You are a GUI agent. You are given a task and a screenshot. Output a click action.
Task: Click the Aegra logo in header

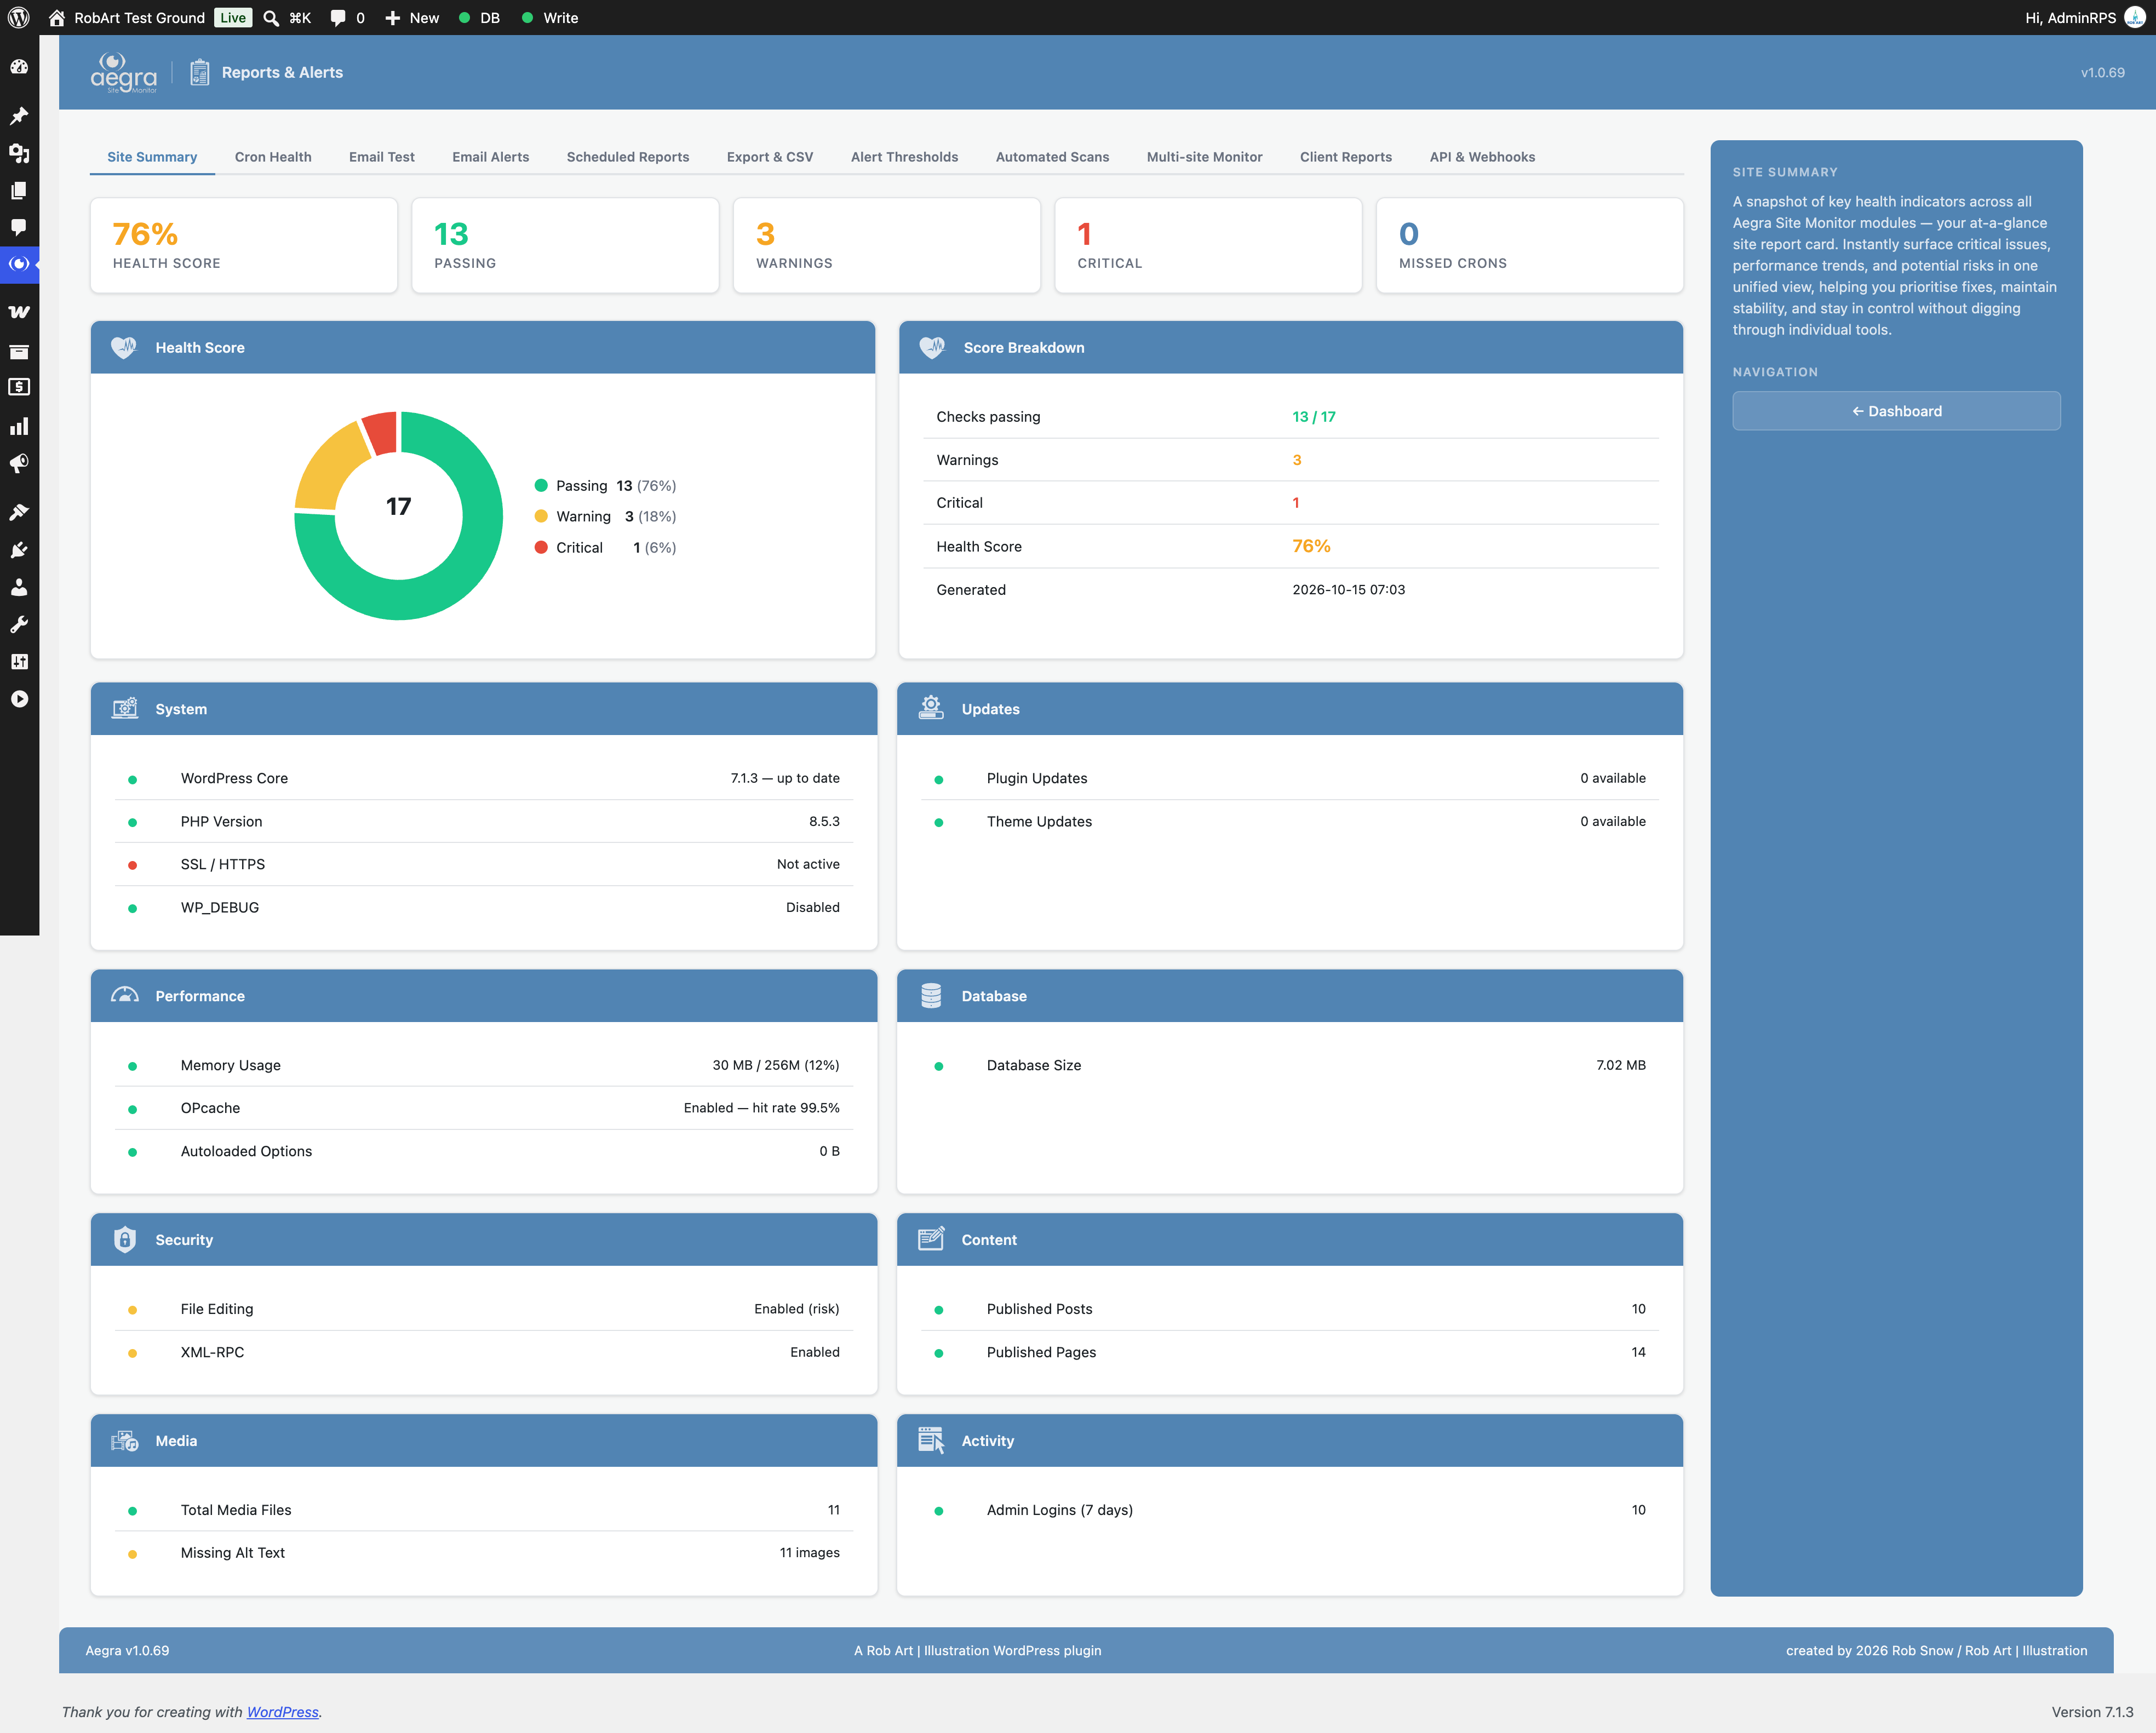(124, 72)
